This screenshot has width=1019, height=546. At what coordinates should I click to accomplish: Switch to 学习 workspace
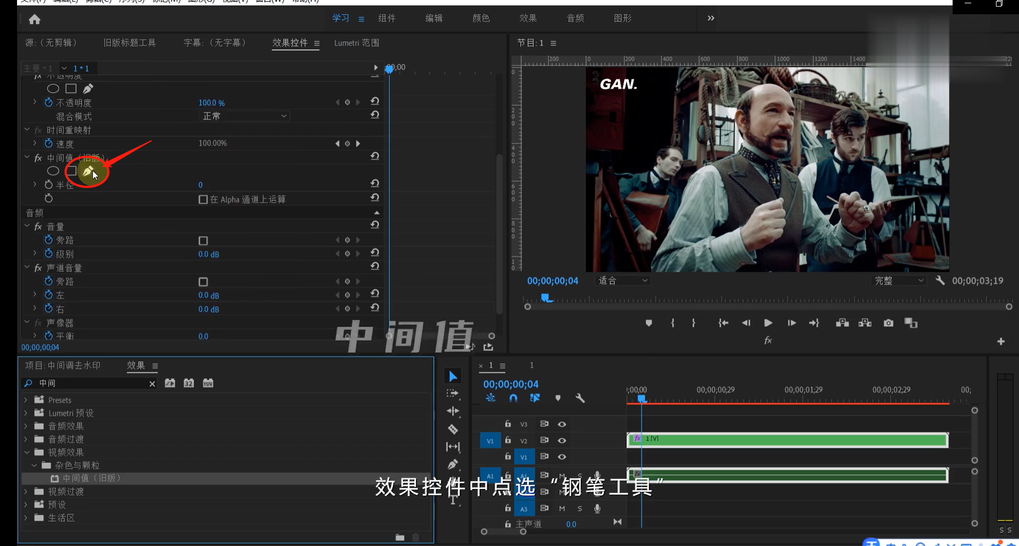click(341, 18)
